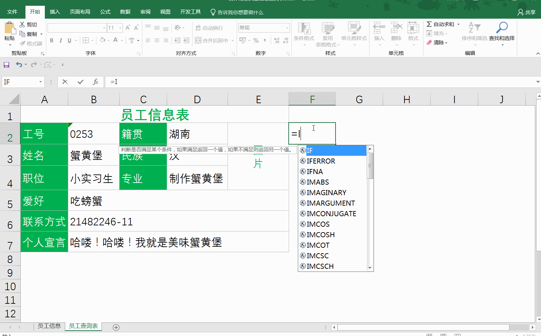Click the Save floppy disk icon
541x336 pixels.
coord(6,64)
